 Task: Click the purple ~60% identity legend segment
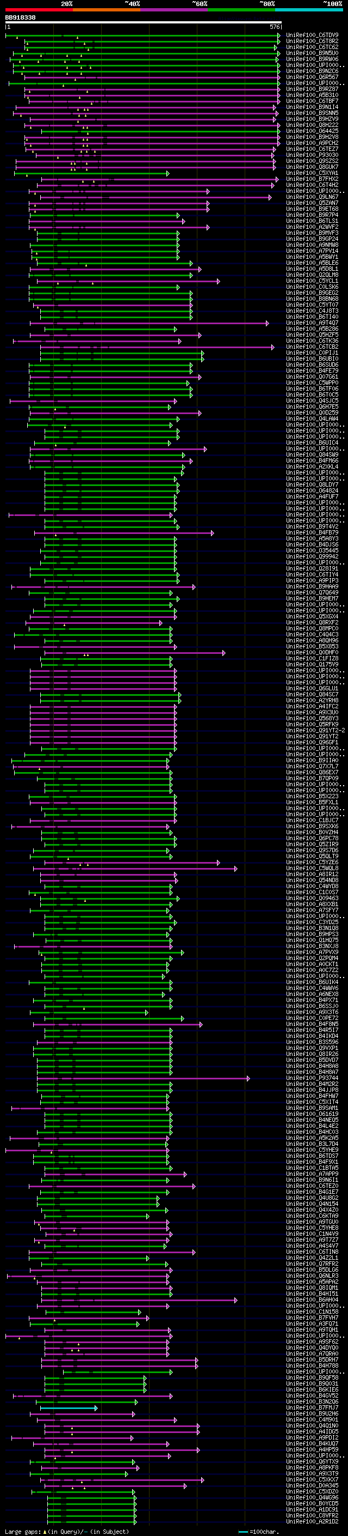click(x=175, y=10)
